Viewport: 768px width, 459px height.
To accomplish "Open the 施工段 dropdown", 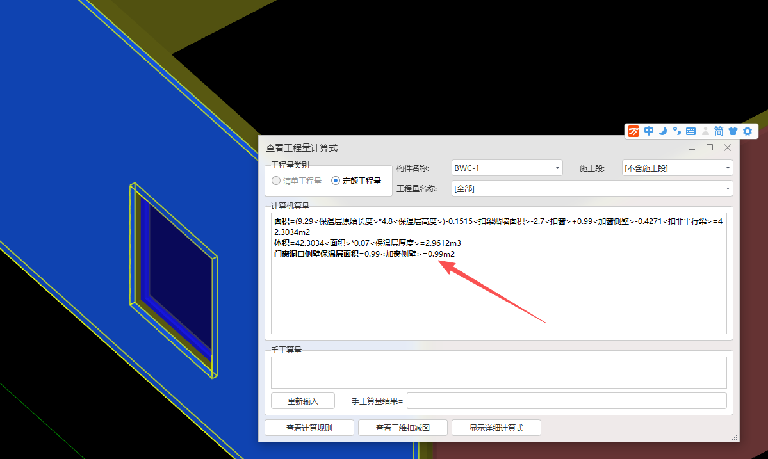I will [x=678, y=168].
